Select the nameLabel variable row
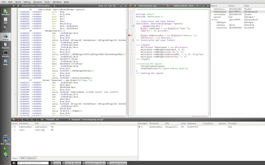The width and height of the screenshot is (265, 165). 238,14
